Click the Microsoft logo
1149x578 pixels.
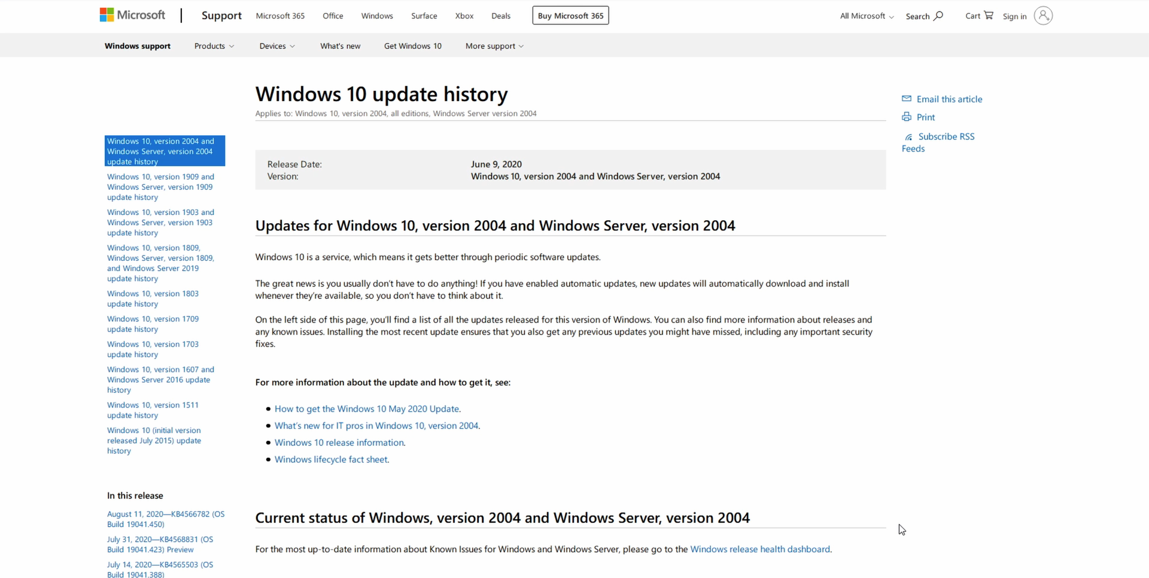point(132,15)
